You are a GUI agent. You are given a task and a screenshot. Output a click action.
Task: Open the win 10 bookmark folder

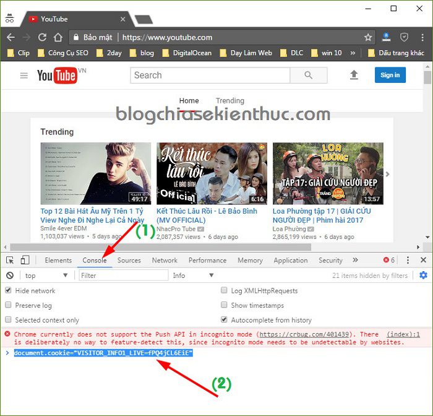327,53
